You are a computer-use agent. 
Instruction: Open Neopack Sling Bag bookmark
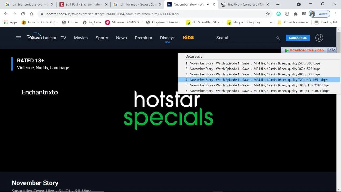tap(245, 22)
